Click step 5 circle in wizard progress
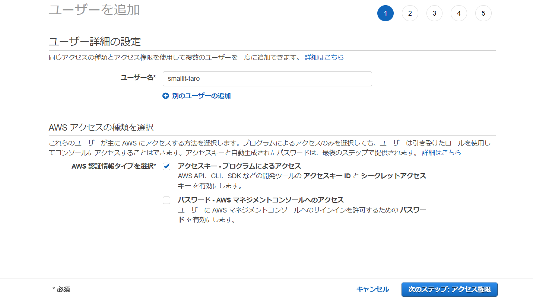 [483, 13]
